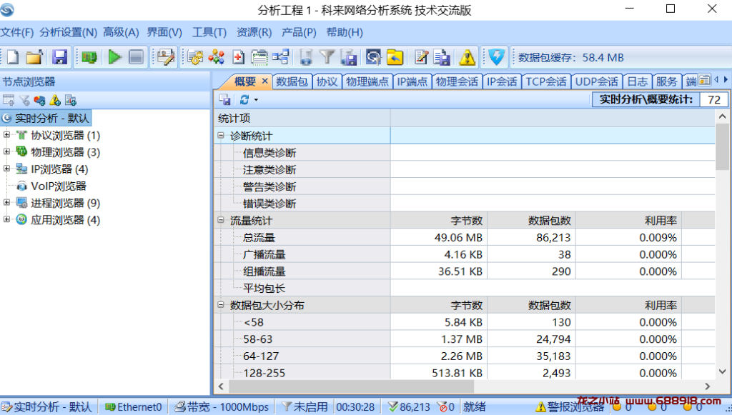Expand the 协议浏览器 (1) tree node
The image size is (732, 415).
pos(6,135)
